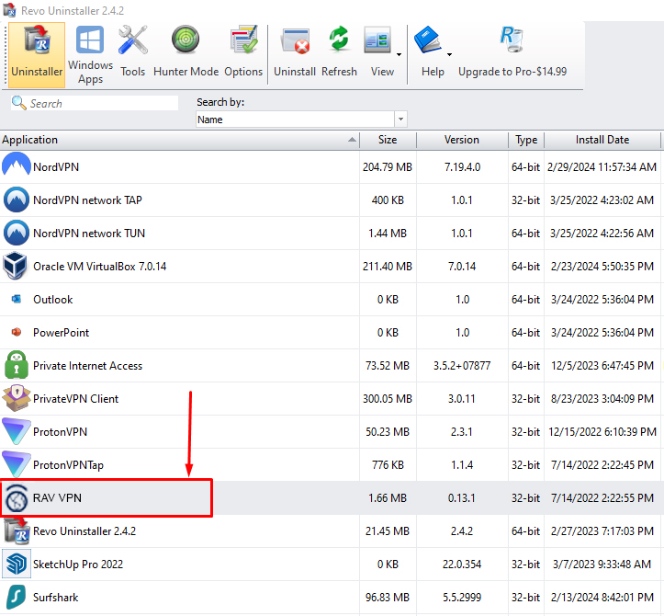Sort by Application column header
This screenshot has width=664, height=616.
tap(180, 140)
